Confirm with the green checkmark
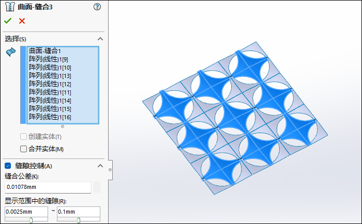Viewport: 362px width, 224px height. pyautogui.click(x=8, y=21)
